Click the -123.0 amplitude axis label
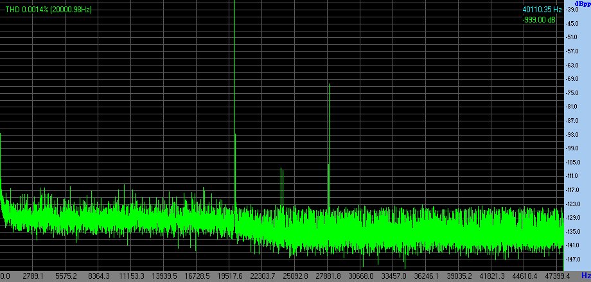591x282 pixels. click(x=574, y=204)
